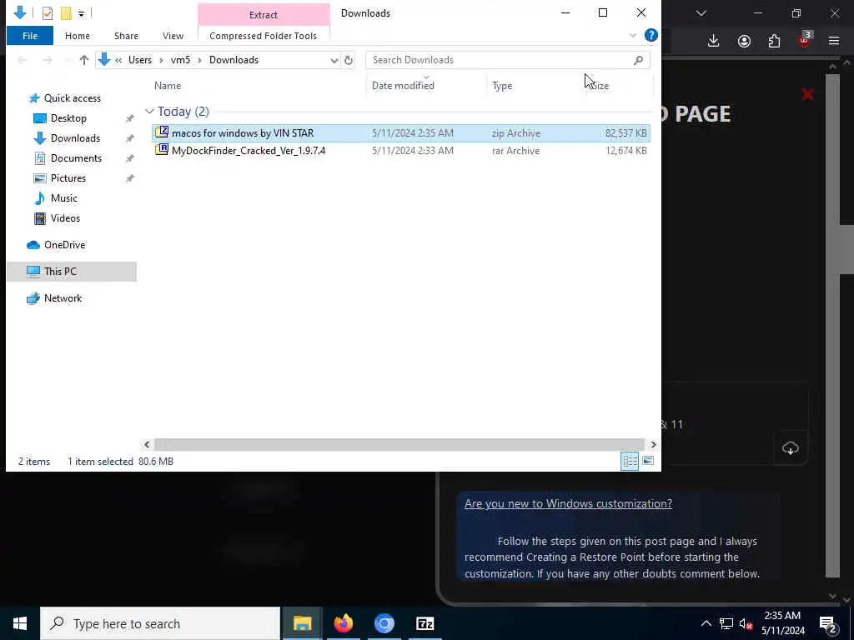854x640 pixels.
Task: Open Music in the navigation pane
Action: pos(63,198)
